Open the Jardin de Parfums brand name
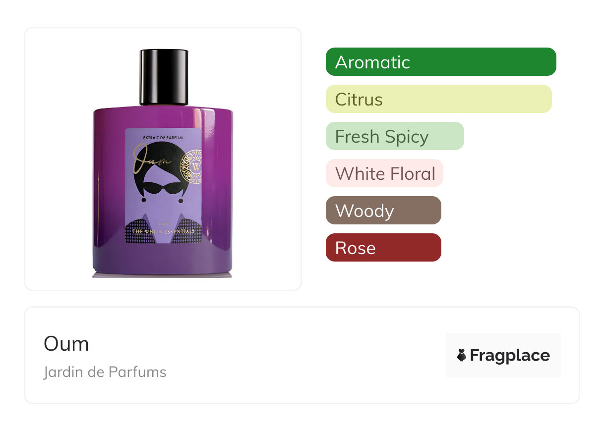604x428 pixels. tap(105, 372)
